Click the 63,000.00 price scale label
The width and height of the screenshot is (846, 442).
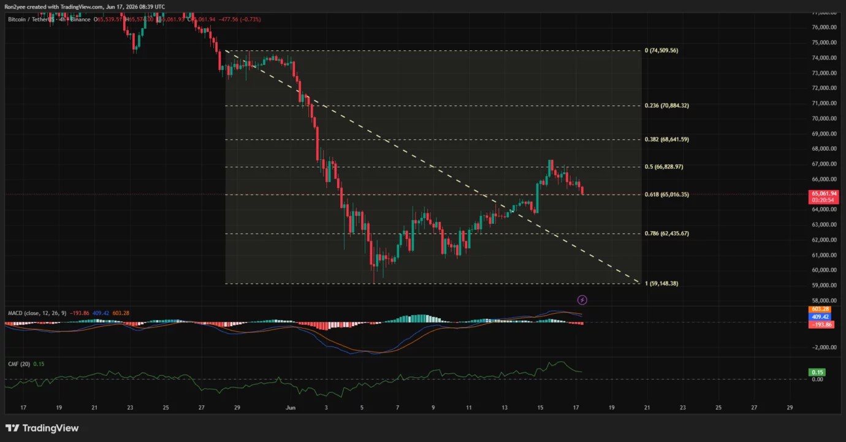point(824,225)
